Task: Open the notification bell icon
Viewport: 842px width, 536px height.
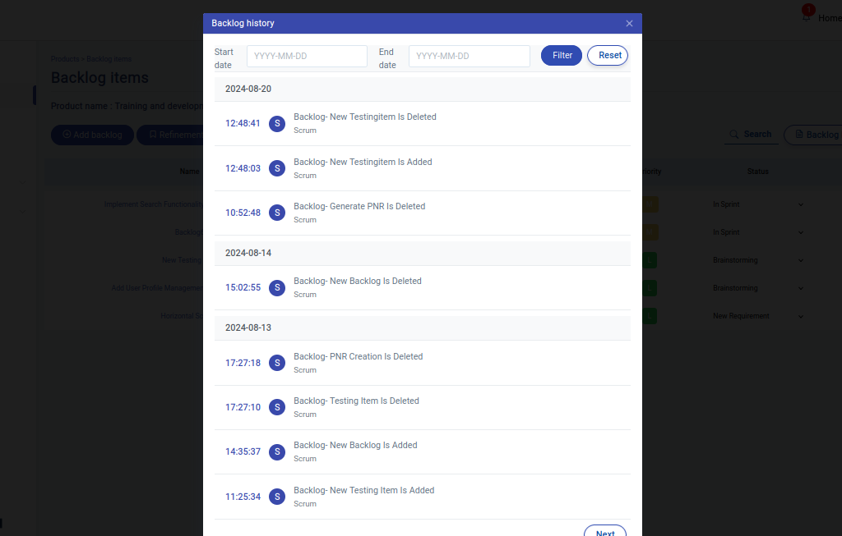Action: tap(807, 17)
